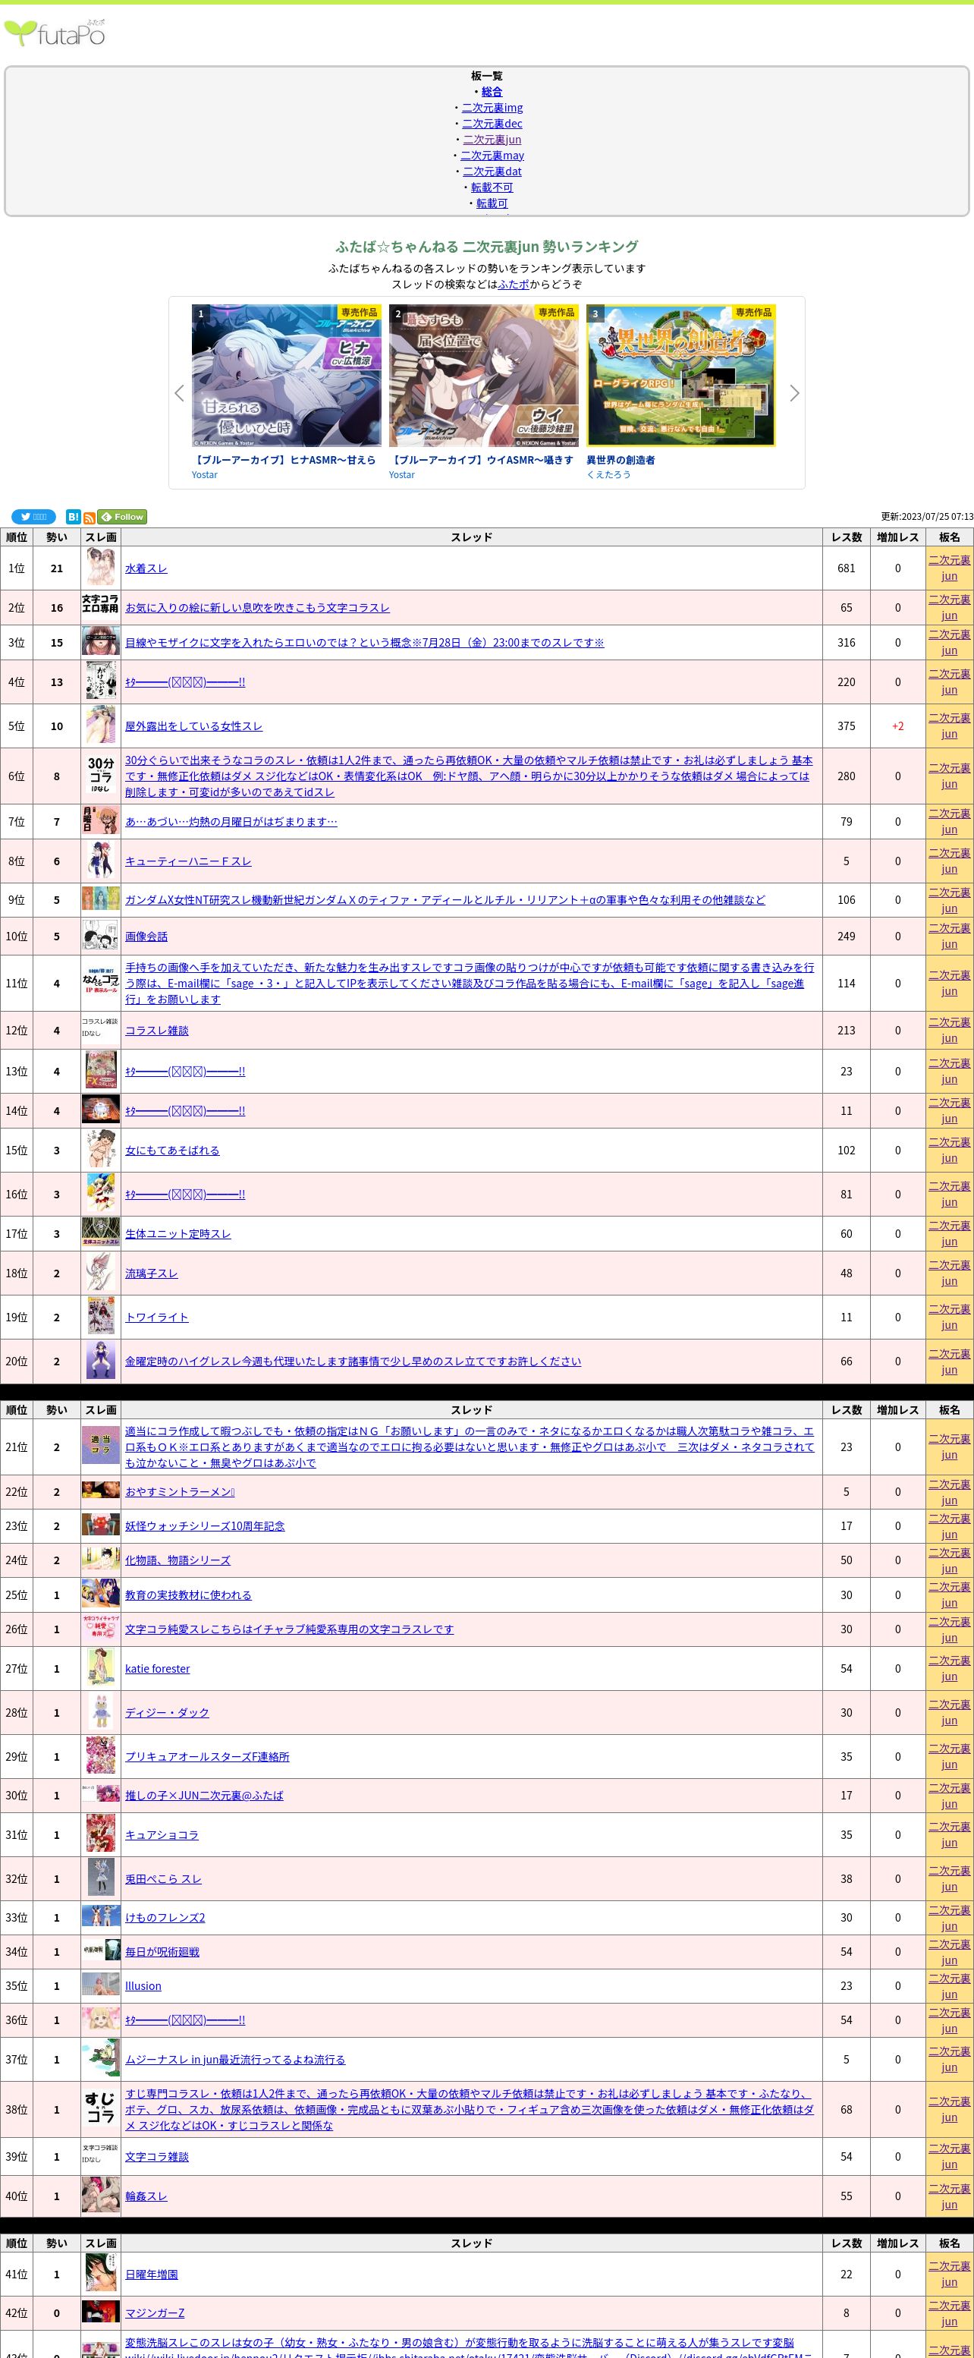Select the 転載不可 board link
This screenshot has height=2358, width=974.
click(492, 187)
